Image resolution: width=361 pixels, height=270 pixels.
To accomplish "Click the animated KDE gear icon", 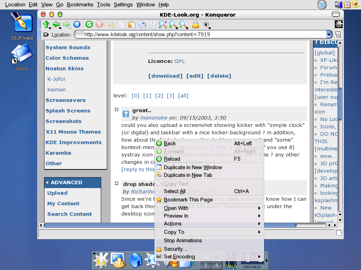I will [x=338, y=24].
